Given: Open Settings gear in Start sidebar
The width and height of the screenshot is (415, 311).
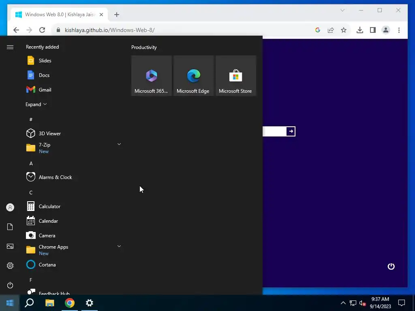Looking at the screenshot, I should coord(10,266).
